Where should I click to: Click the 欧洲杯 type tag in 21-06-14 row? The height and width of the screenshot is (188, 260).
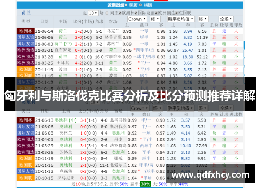(x=25, y=31)
